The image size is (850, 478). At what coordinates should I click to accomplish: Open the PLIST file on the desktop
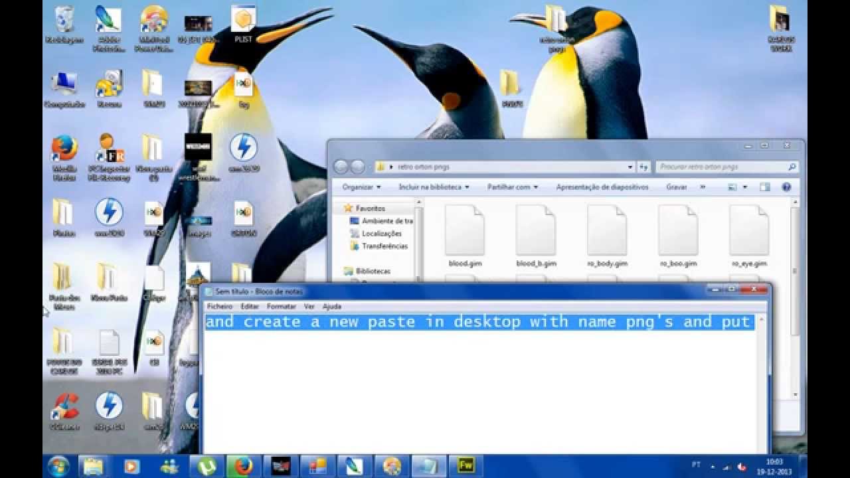point(244,25)
